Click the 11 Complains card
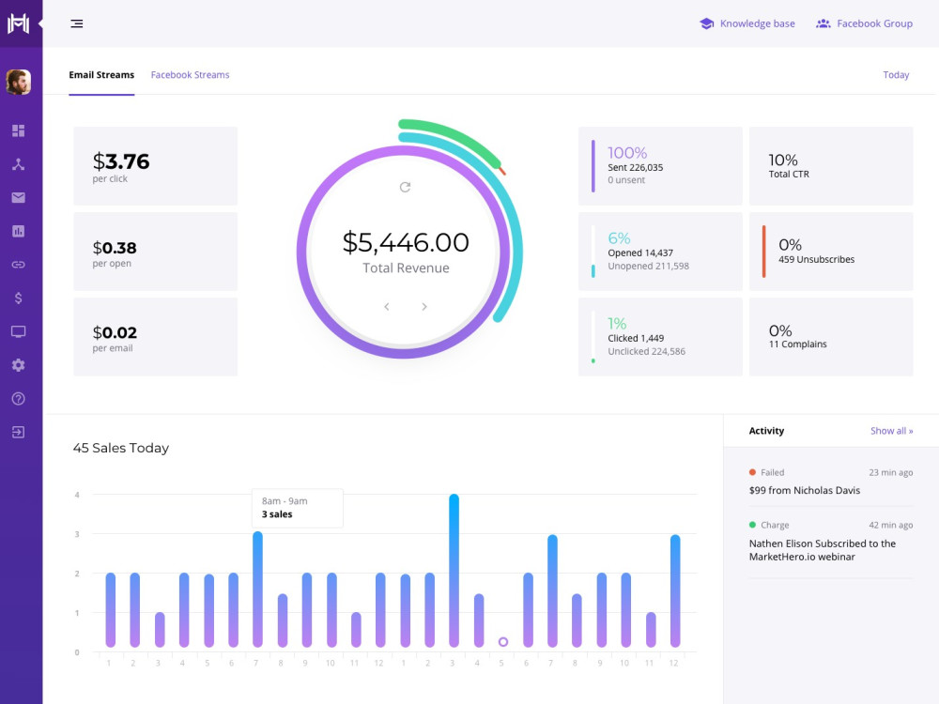Image resolution: width=939 pixels, height=704 pixels. pyautogui.click(x=831, y=337)
